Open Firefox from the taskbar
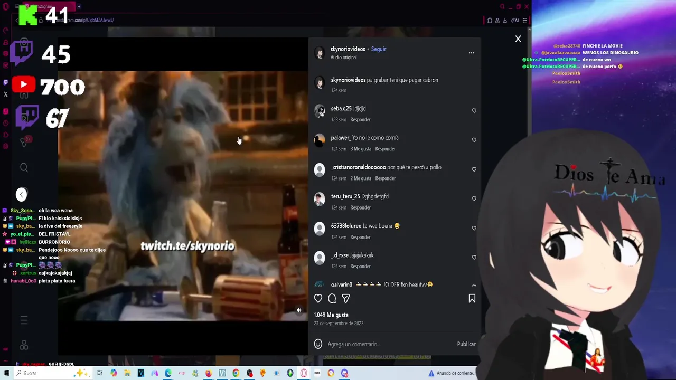The width and height of the screenshot is (676, 380). 209,373
